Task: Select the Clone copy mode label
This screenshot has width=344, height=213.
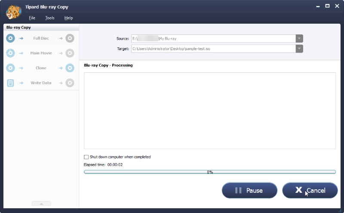Action: coord(41,68)
